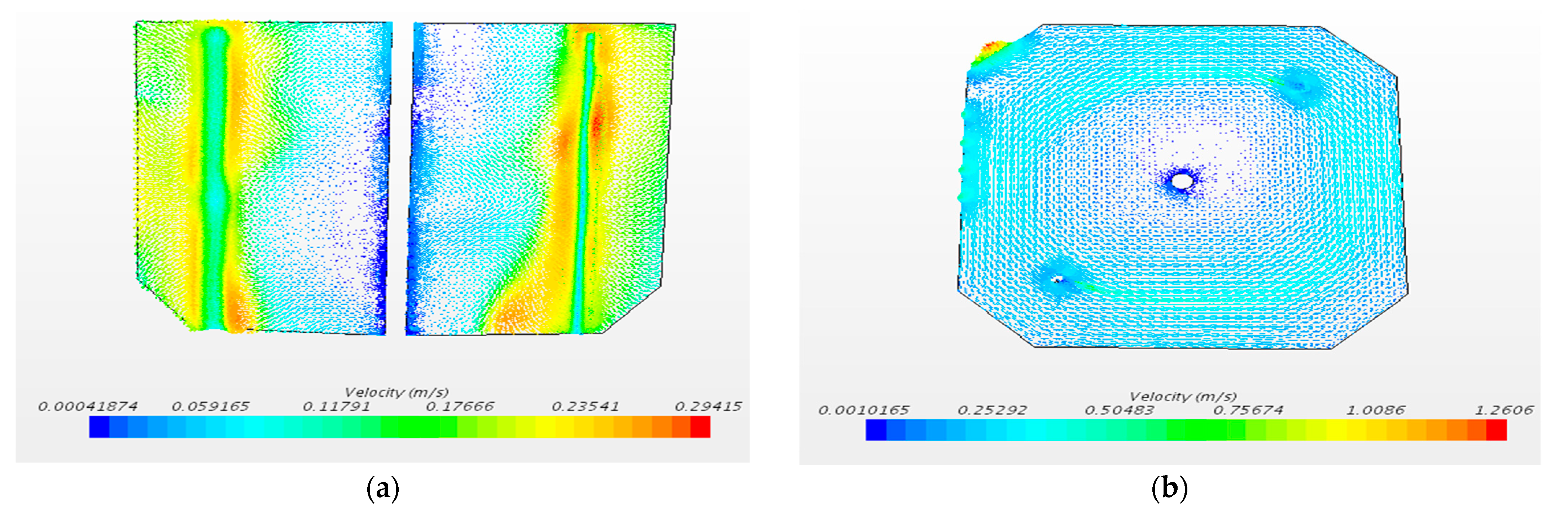Select the 0.29415 legend value
Screen dimensions: 1555x517
pos(708,407)
